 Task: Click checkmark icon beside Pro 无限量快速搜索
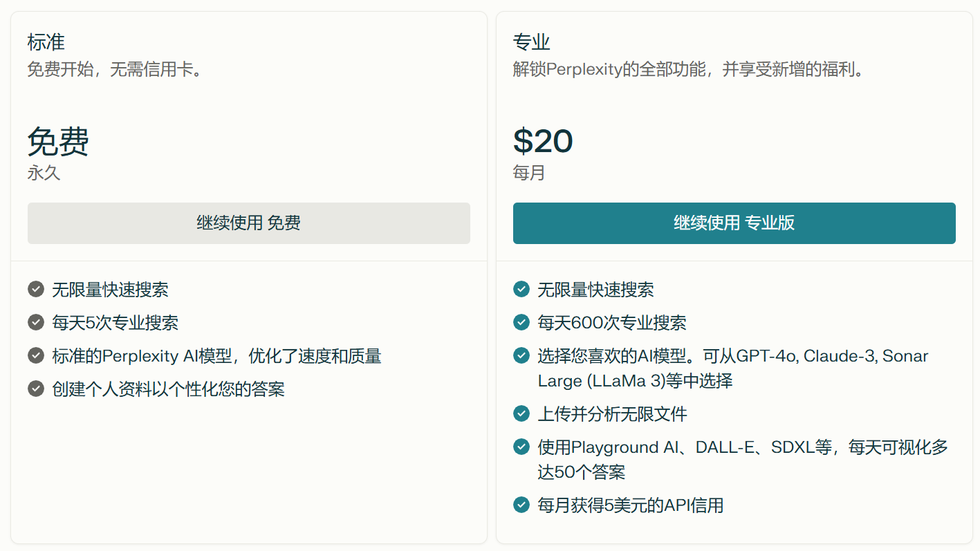click(x=521, y=289)
